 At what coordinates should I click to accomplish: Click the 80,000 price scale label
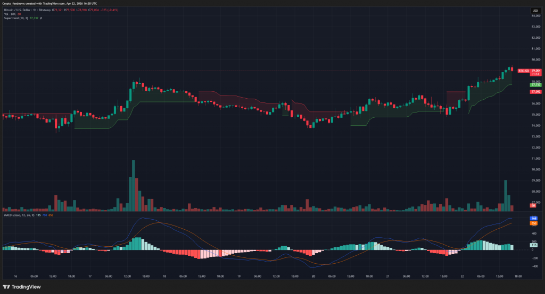coord(536,59)
